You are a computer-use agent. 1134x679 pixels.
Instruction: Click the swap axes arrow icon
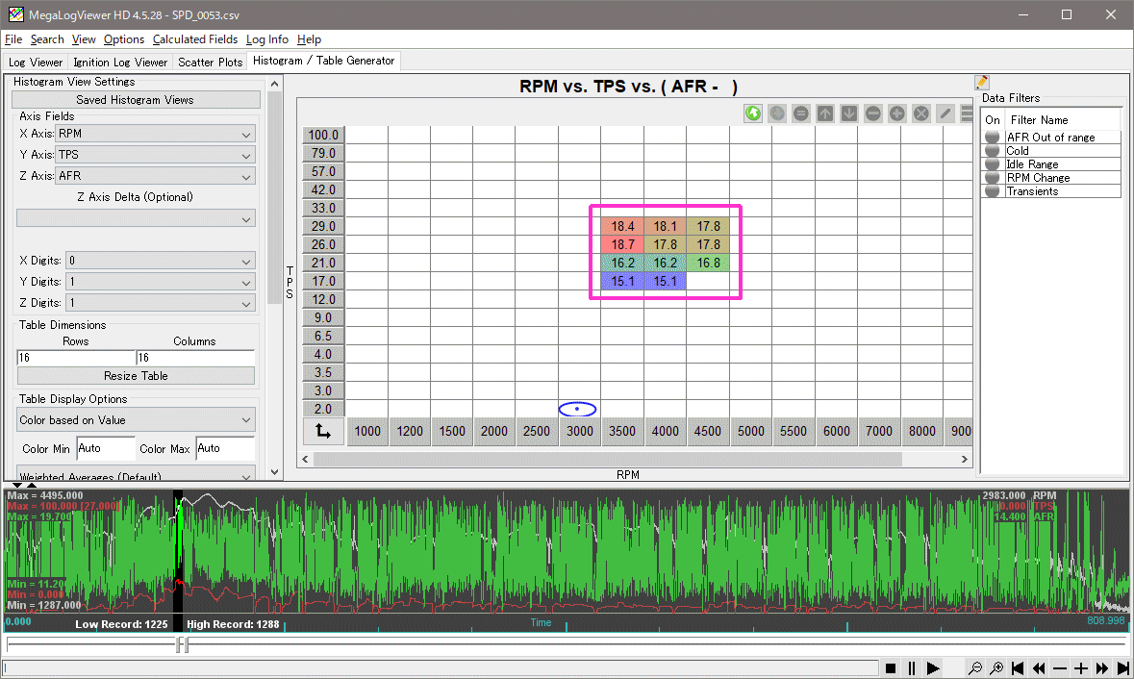click(322, 432)
